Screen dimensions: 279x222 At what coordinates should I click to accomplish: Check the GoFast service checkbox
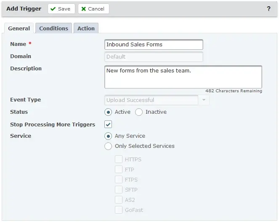pyautogui.click(x=119, y=210)
